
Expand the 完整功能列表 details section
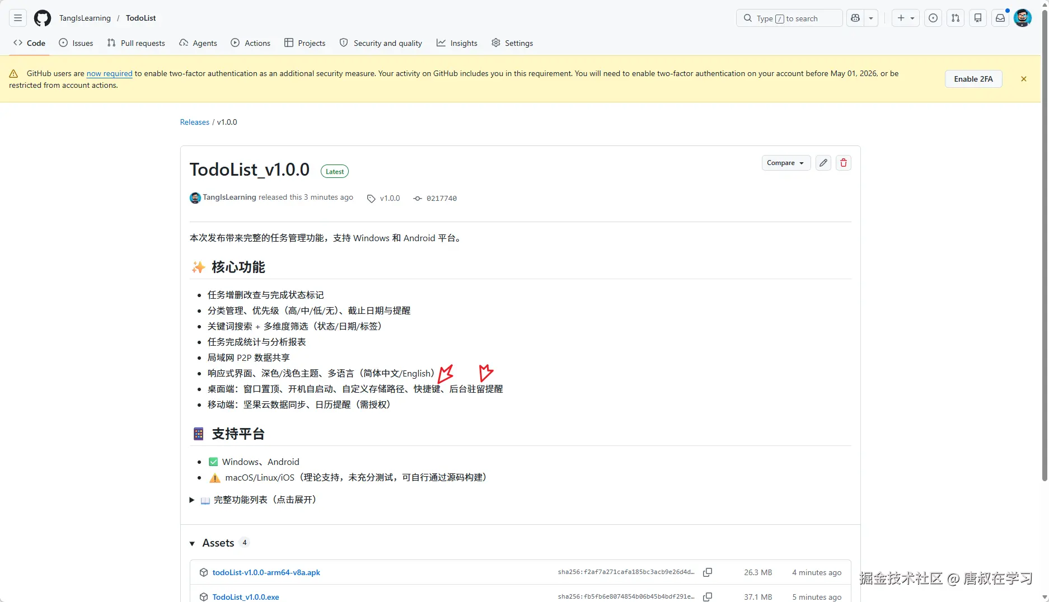click(253, 500)
